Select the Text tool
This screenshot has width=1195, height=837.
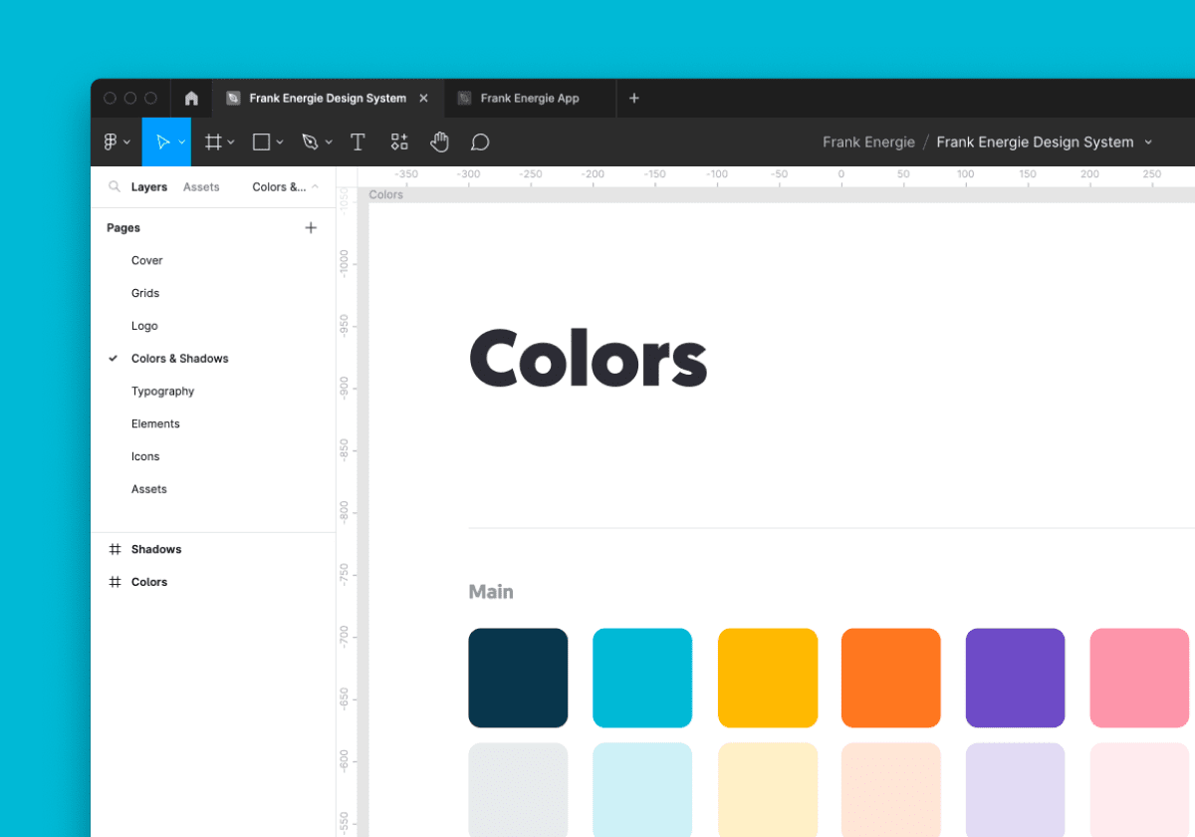coord(358,141)
